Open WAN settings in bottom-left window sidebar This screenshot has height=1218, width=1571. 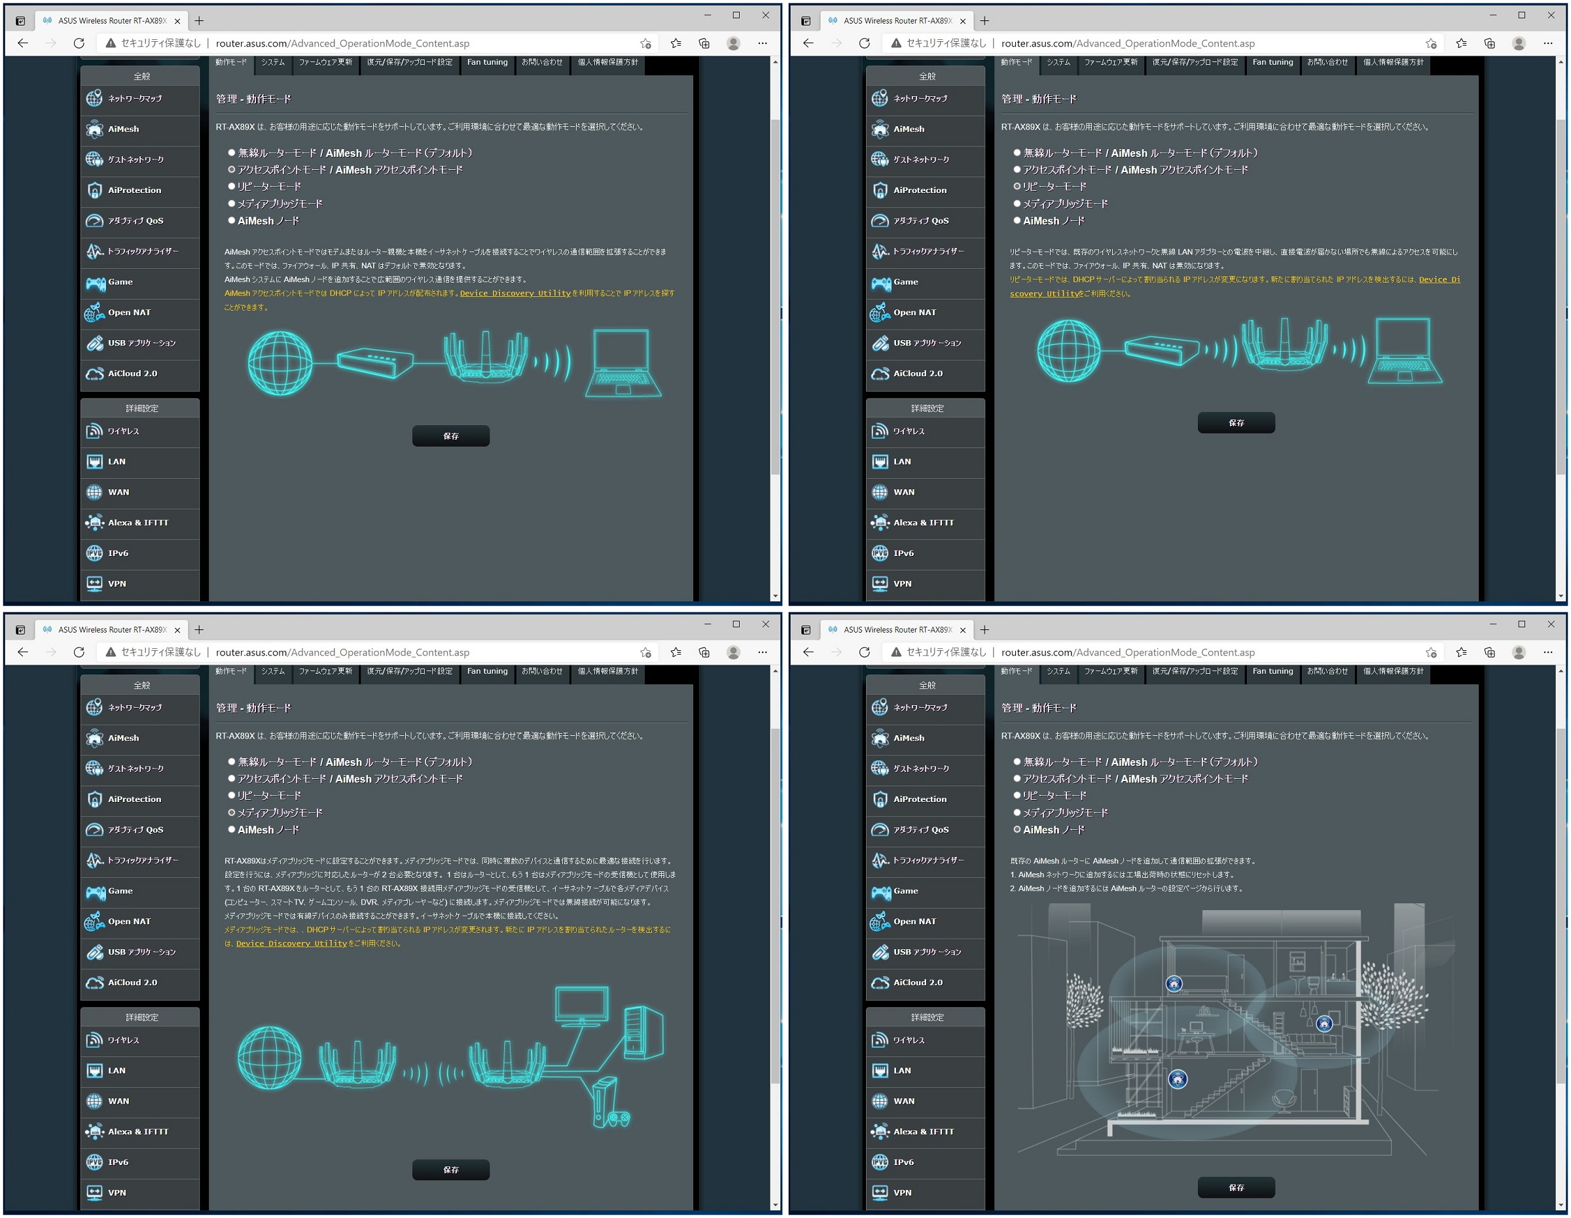click(140, 1102)
